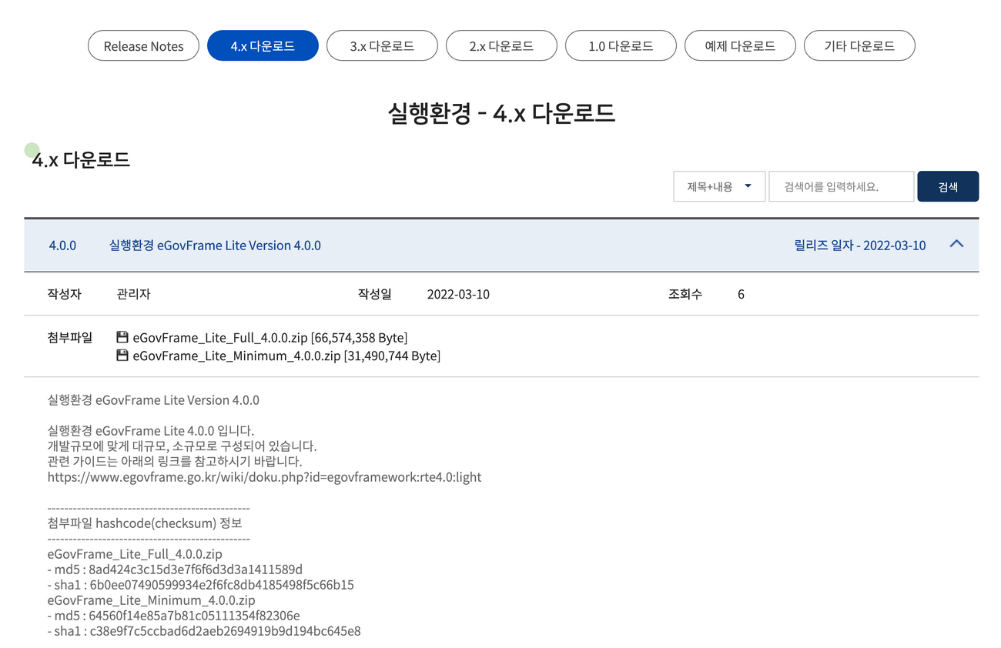This screenshot has height=648, width=1001.
Task: Open the egovframe wiki guide URL
Action: (264, 476)
